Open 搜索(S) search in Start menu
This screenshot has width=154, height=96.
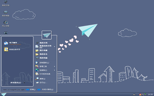(40, 79)
